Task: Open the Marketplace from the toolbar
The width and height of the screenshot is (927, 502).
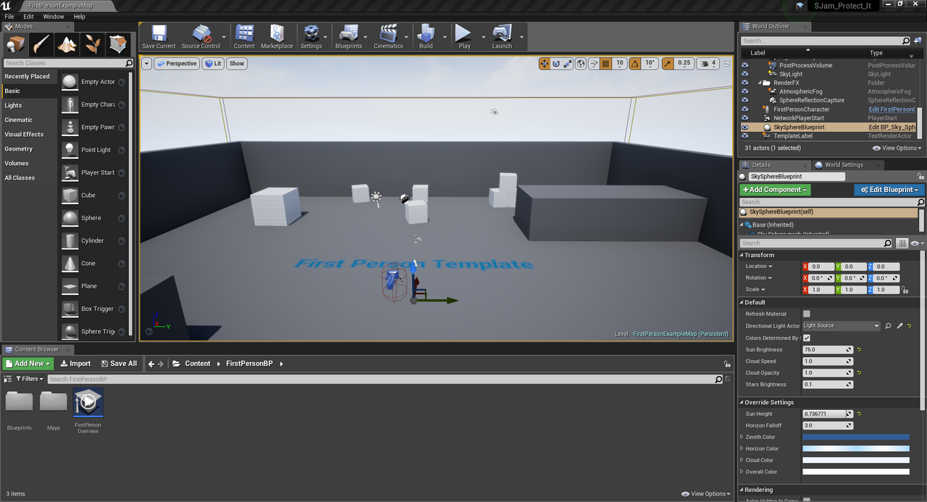Action: coord(277,36)
